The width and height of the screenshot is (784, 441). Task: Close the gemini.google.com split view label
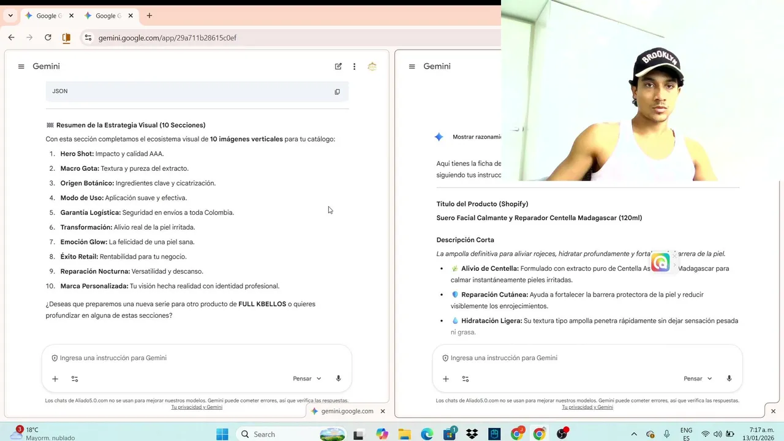coord(383,412)
